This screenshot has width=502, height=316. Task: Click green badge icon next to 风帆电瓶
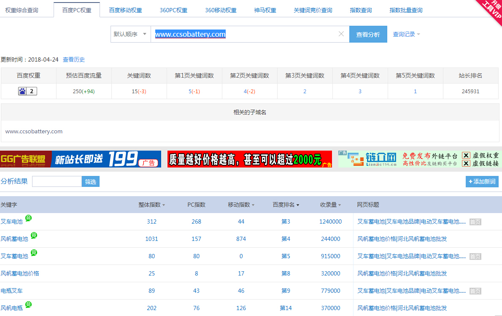pos(28,305)
